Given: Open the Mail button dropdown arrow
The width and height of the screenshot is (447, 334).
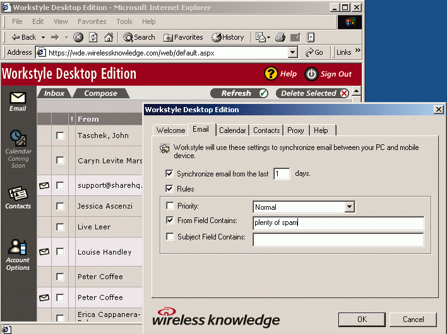Looking at the screenshot, I should coord(268,37).
